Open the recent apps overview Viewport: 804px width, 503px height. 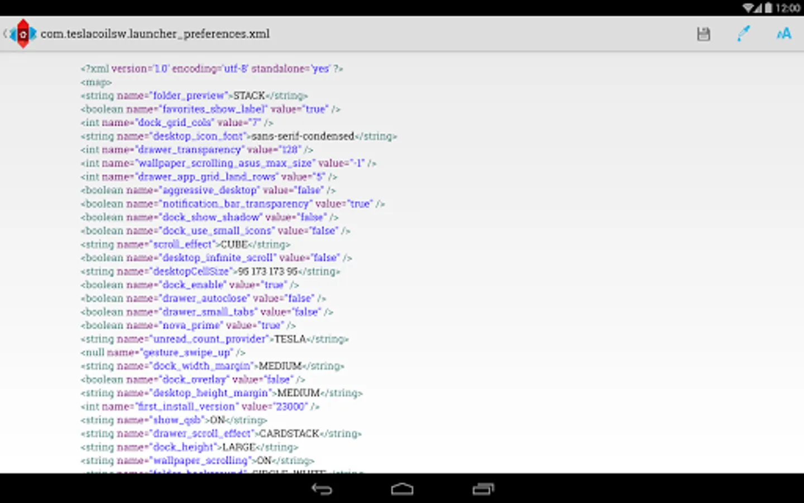click(483, 489)
